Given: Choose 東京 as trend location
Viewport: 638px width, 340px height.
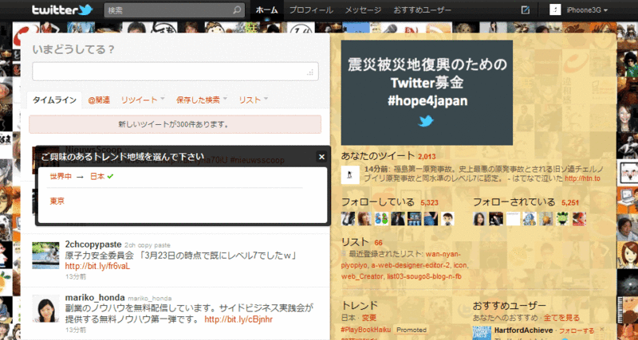Looking at the screenshot, I should pos(57,201).
